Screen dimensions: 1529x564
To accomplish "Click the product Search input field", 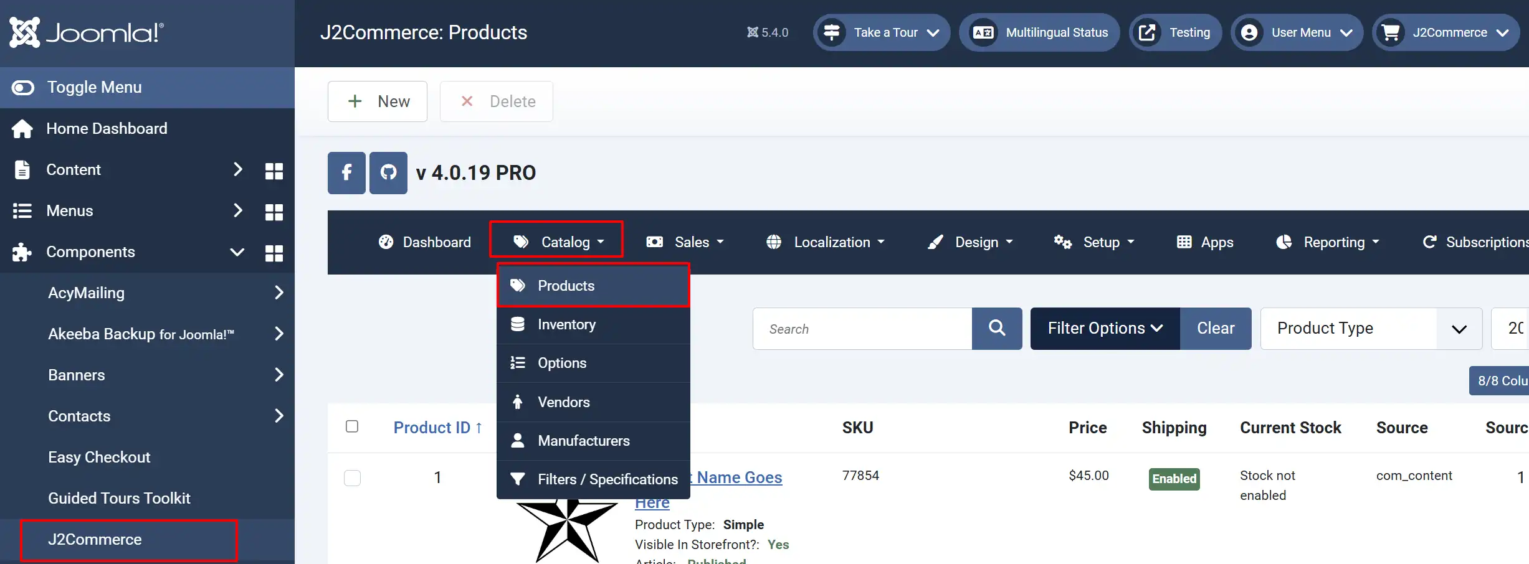I will pyautogui.click(x=862, y=329).
